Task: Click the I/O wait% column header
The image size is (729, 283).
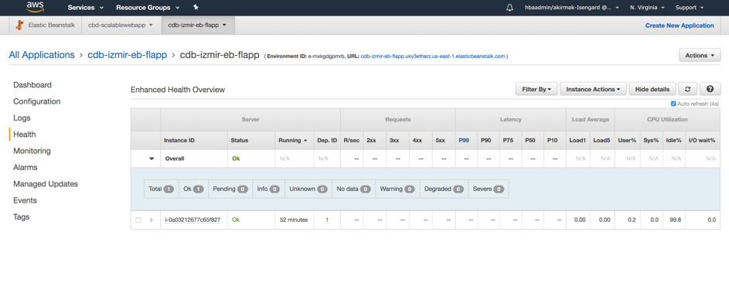Action: (x=702, y=140)
